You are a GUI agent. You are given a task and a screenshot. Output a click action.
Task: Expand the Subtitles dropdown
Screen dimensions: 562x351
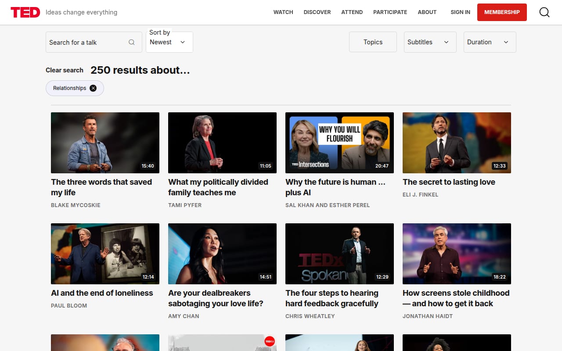pyautogui.click(x=430, y=42)
